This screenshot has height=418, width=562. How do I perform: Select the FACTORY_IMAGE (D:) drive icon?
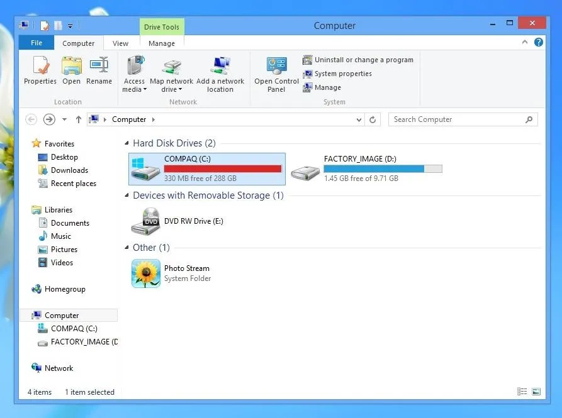click(x=305, y=172)
